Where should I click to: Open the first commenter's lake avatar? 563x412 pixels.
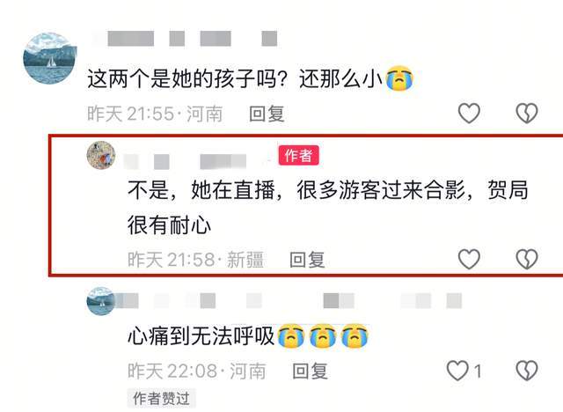coord(50,58)
